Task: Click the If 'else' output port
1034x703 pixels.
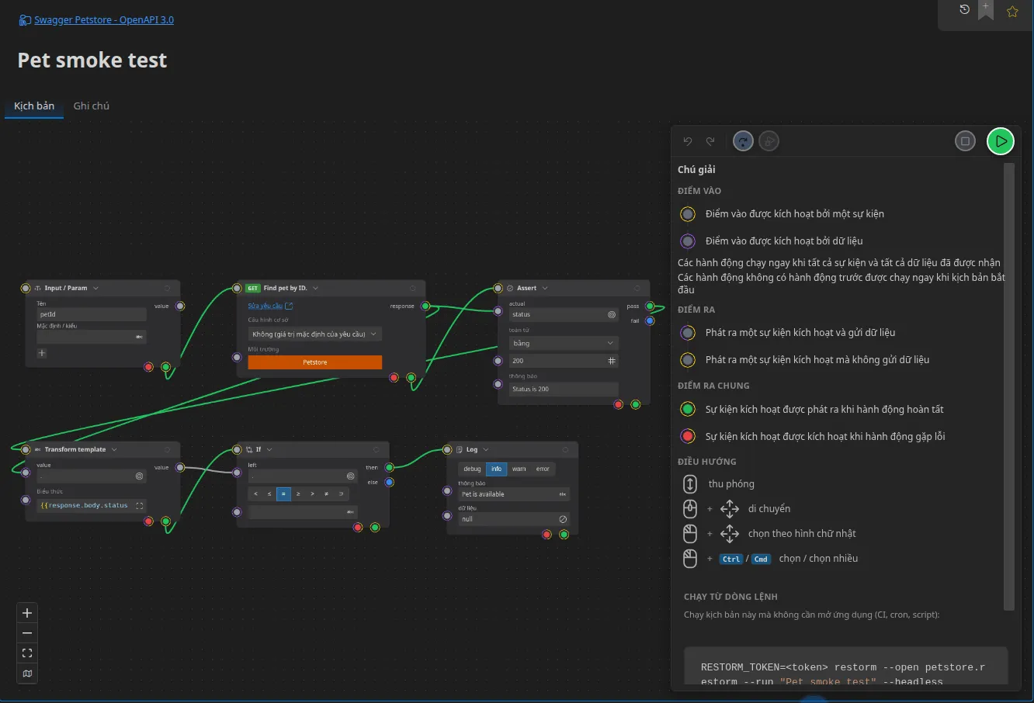Action: click(x=389, y=482)
